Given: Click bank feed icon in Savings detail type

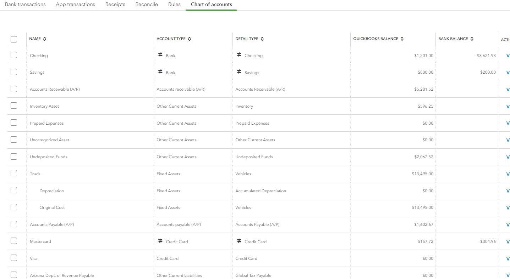Looking at the screenshot, I should tap(239, 72).
